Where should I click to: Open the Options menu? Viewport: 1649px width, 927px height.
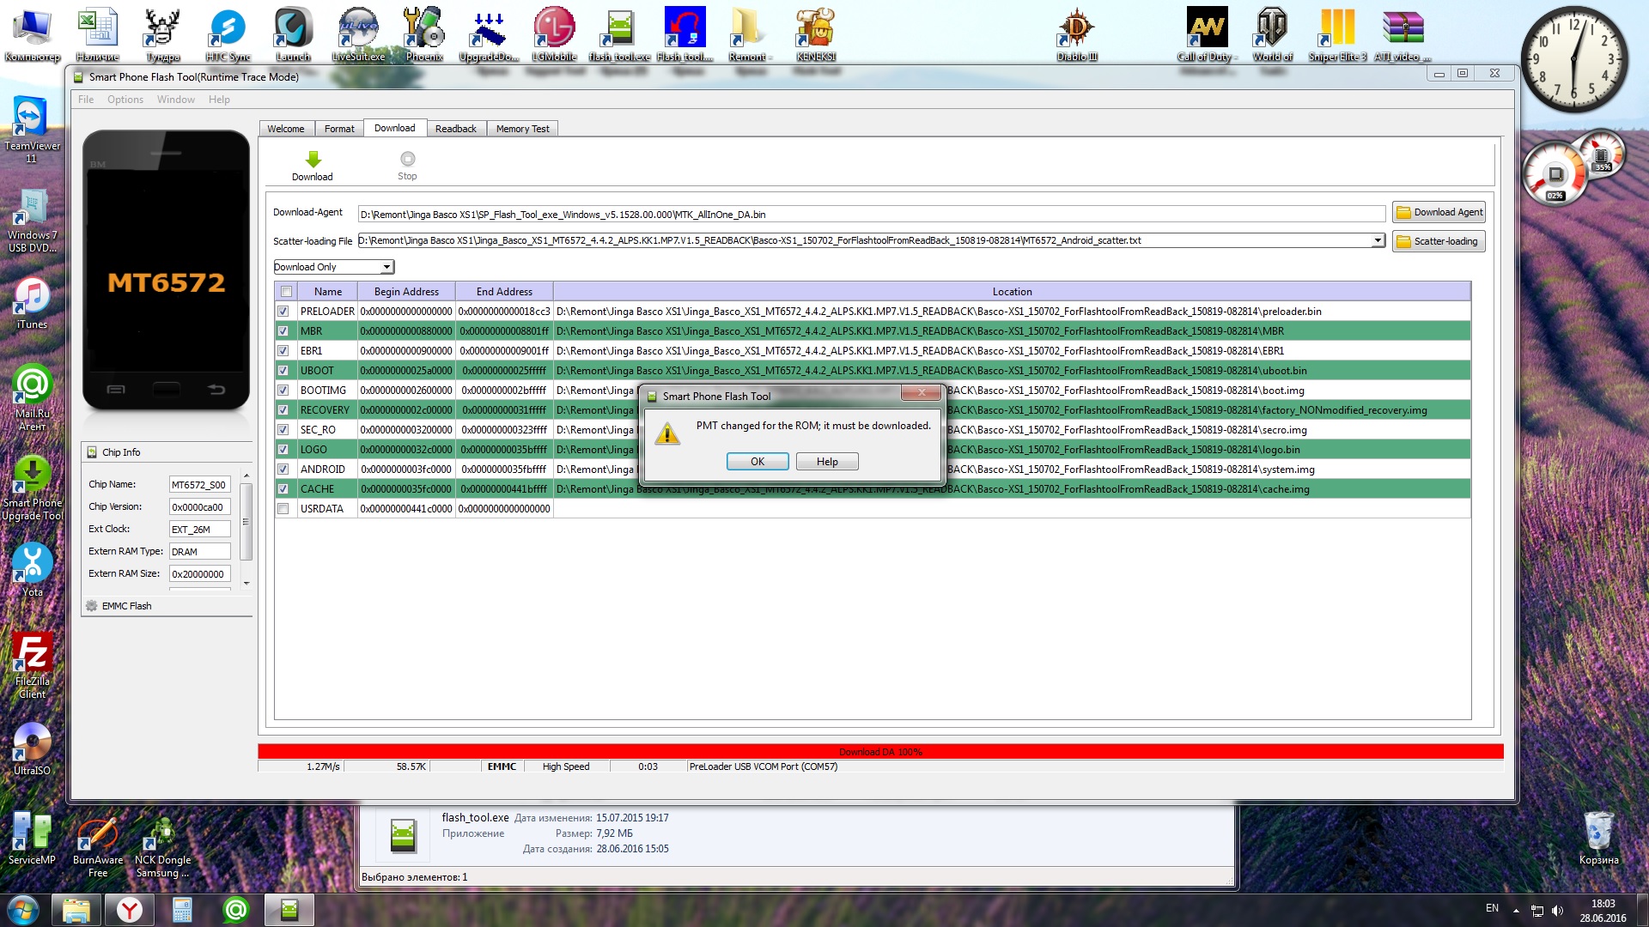coord(125,100)
